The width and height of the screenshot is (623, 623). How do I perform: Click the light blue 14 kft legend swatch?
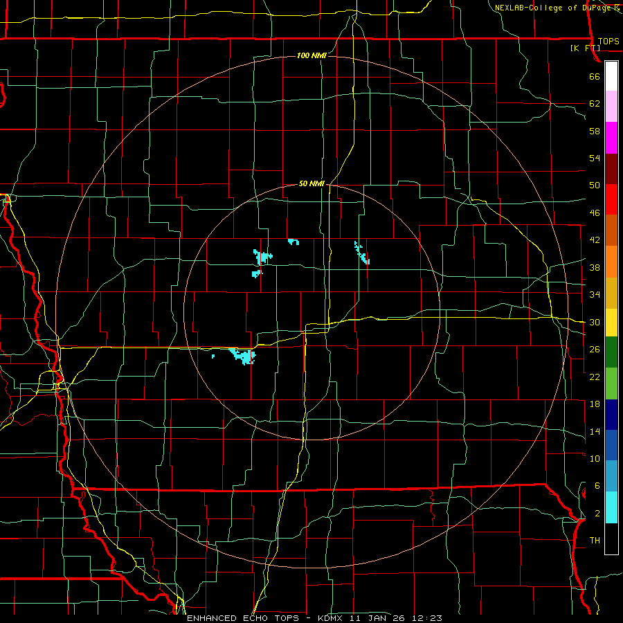(611, 476)
